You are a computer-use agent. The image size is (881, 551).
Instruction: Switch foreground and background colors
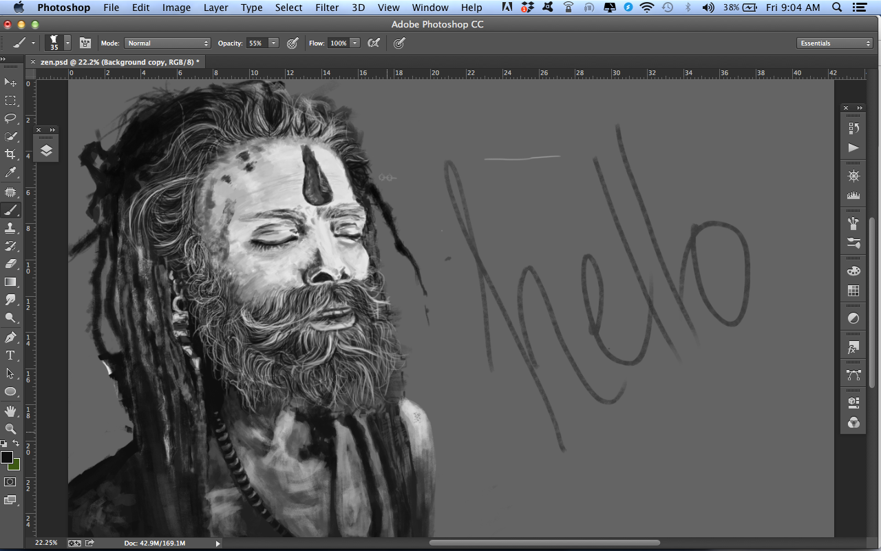(17, 444)
